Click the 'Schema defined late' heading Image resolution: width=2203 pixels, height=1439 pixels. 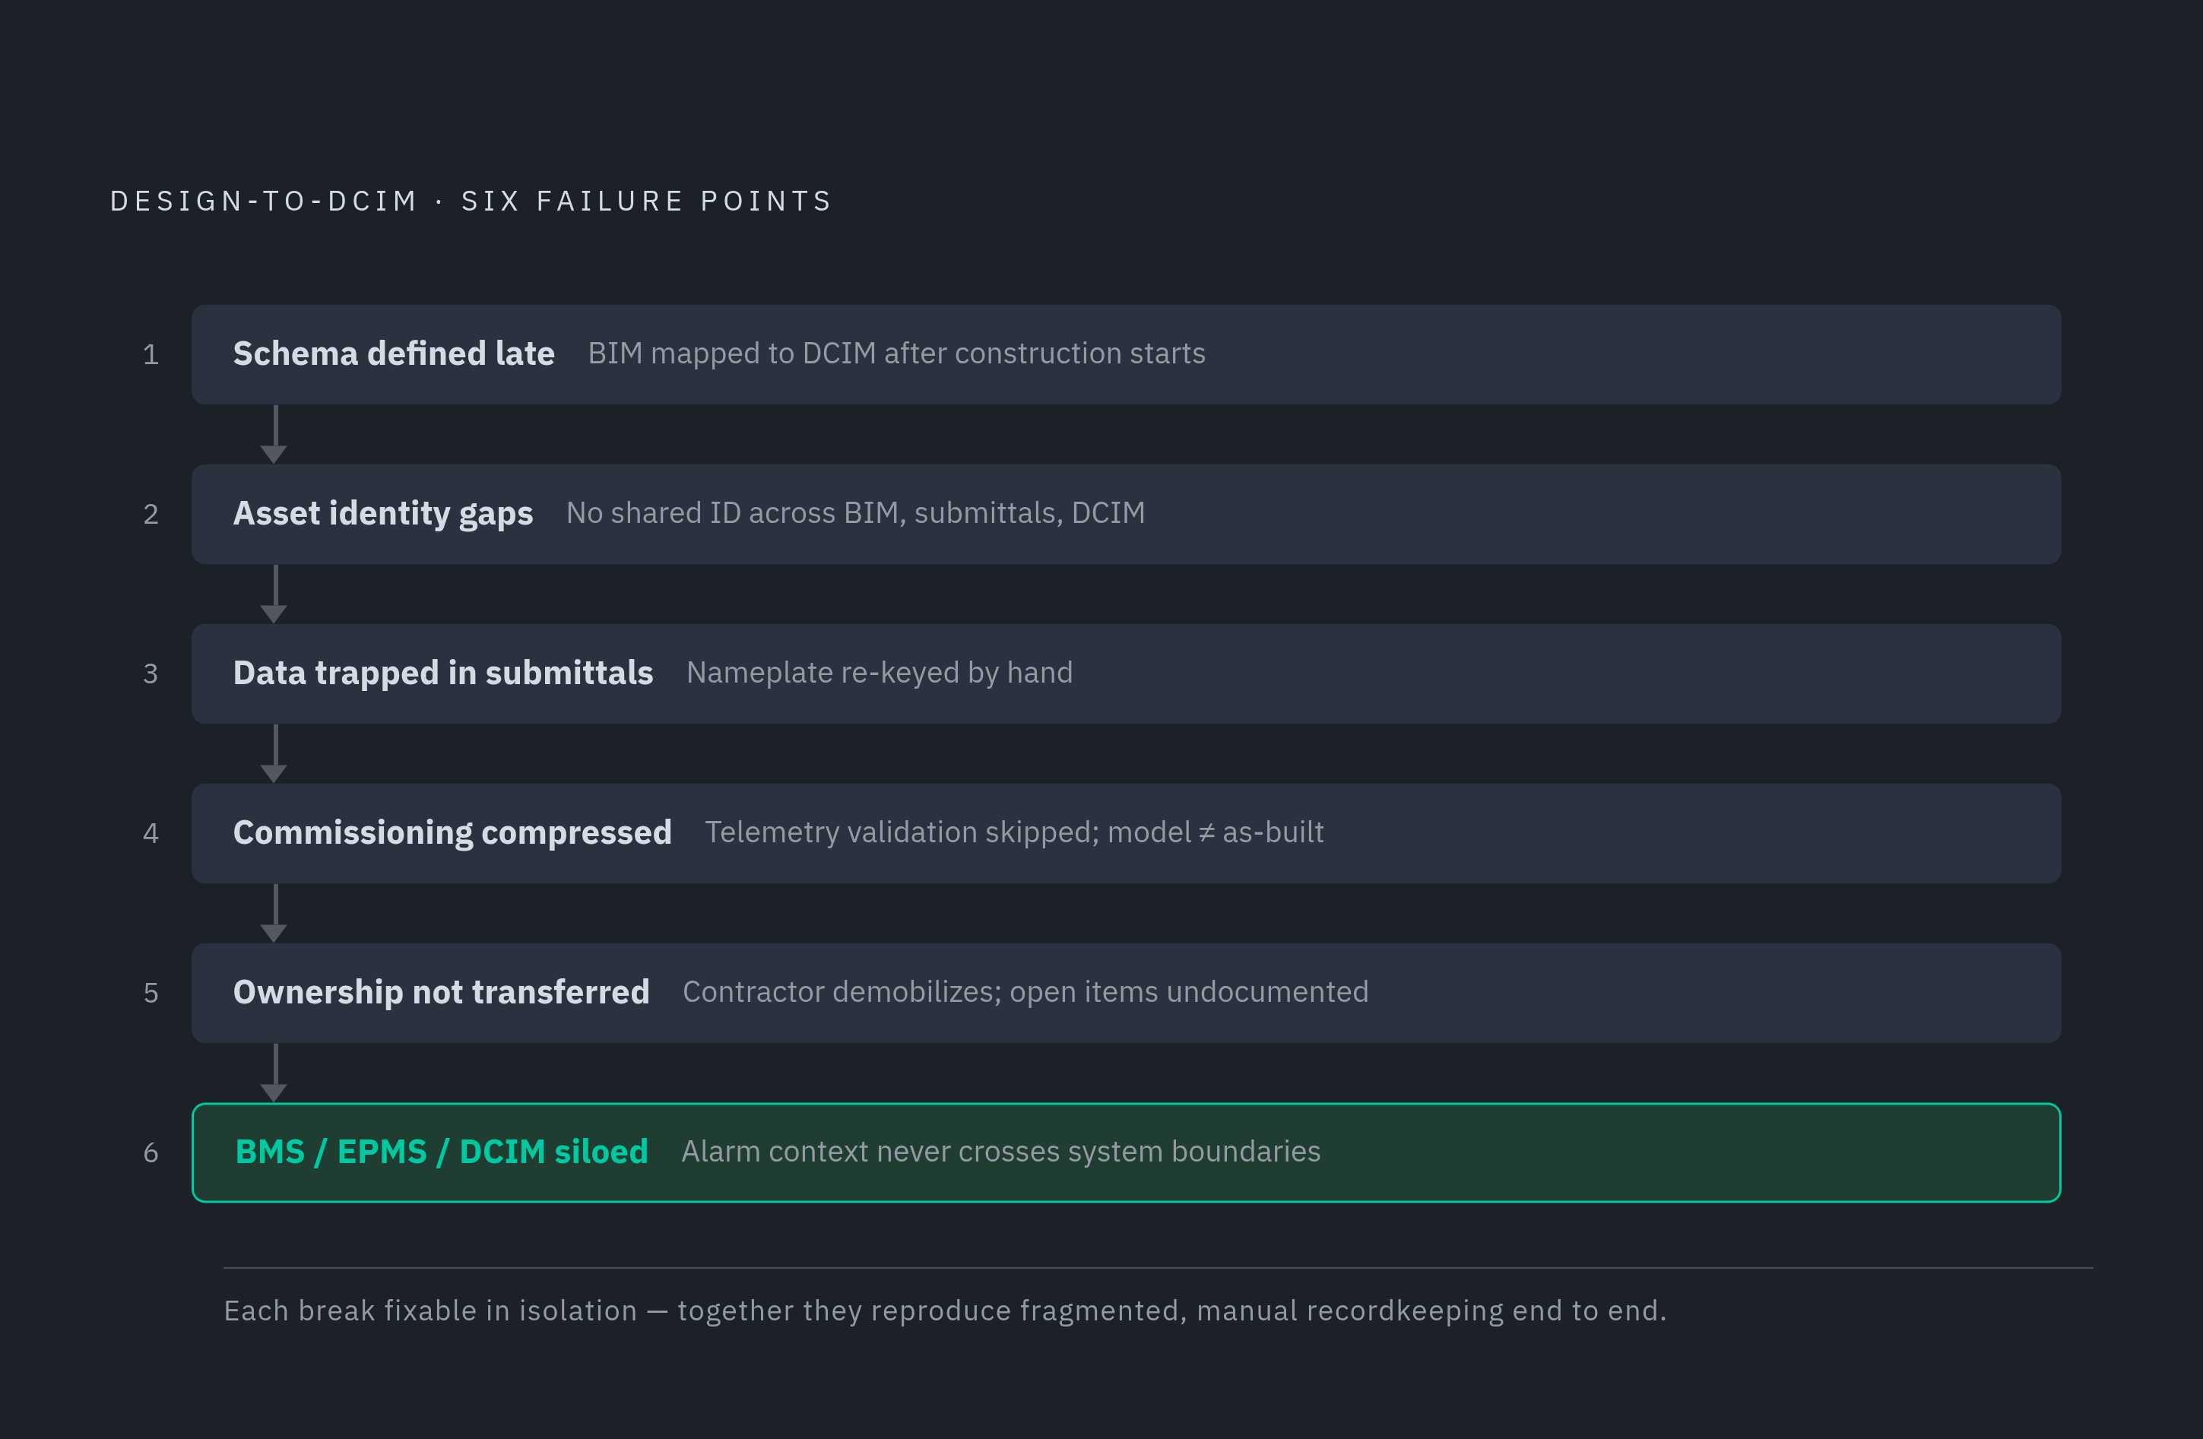pos(394,353)
